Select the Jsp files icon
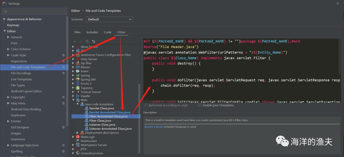Image resolution: width=344 pixels, height=157 pixels. 78,63
